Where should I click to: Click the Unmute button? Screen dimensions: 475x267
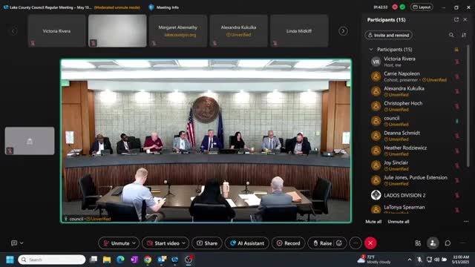(x=116, y=243)
